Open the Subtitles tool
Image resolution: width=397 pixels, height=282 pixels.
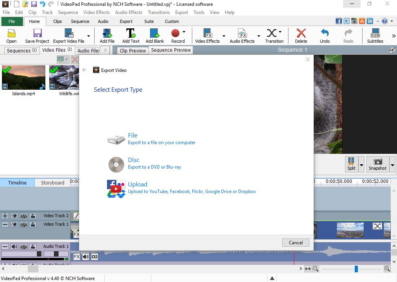pyautogui.click(x=375, y=33)
